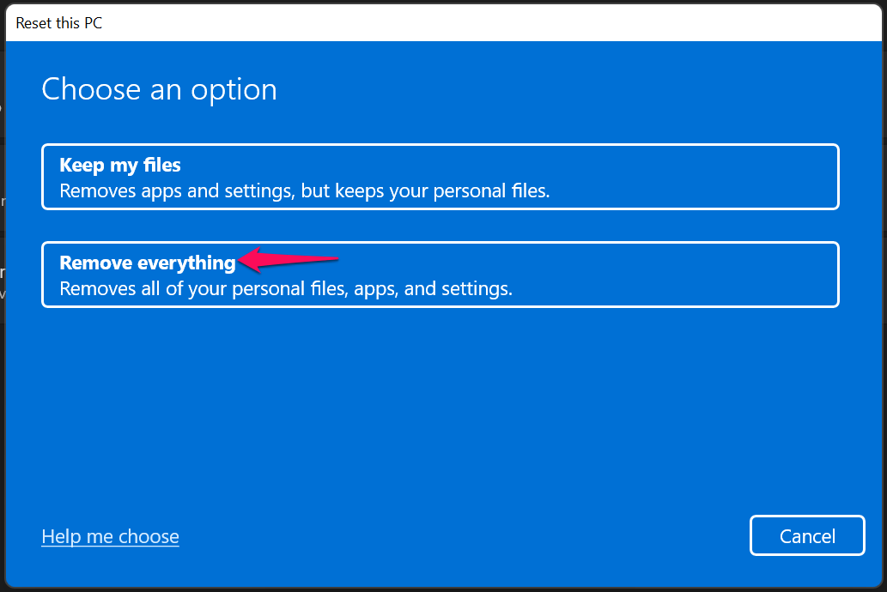Pick the option removing all files, apps, settings

click(440, 275)
